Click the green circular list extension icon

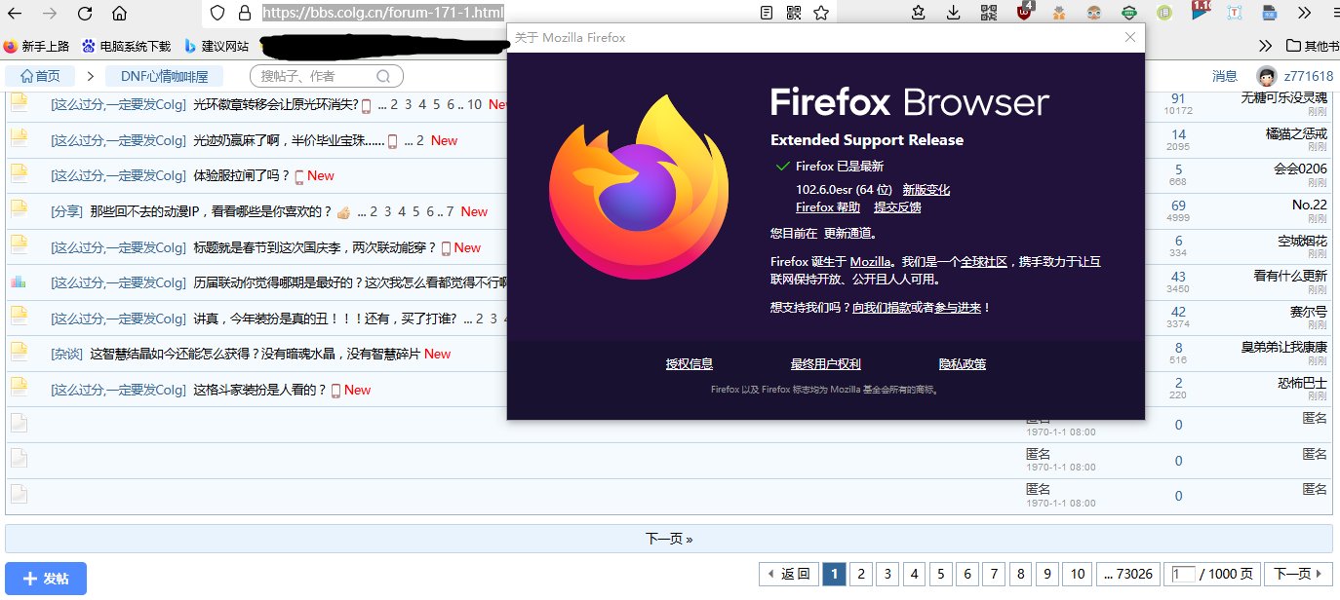tap(1163, 13)
